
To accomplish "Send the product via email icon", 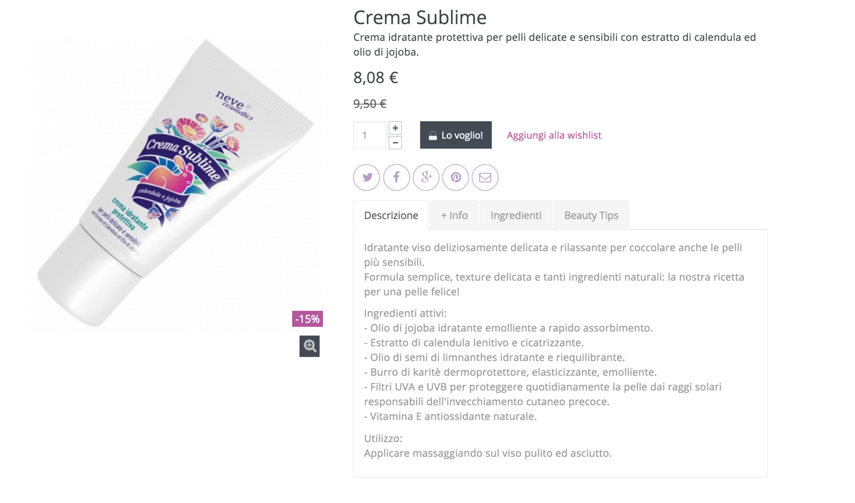I will click(x=485, y=177).
